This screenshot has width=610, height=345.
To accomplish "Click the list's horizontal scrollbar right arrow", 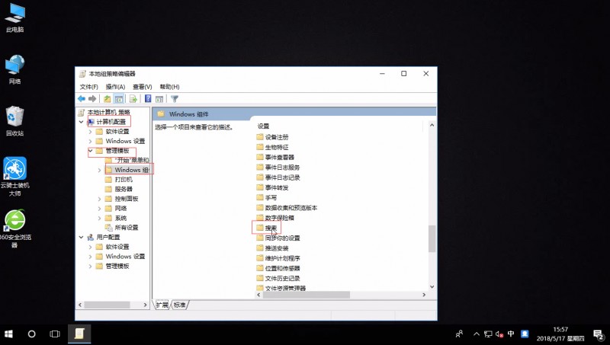I will (424, 295).
